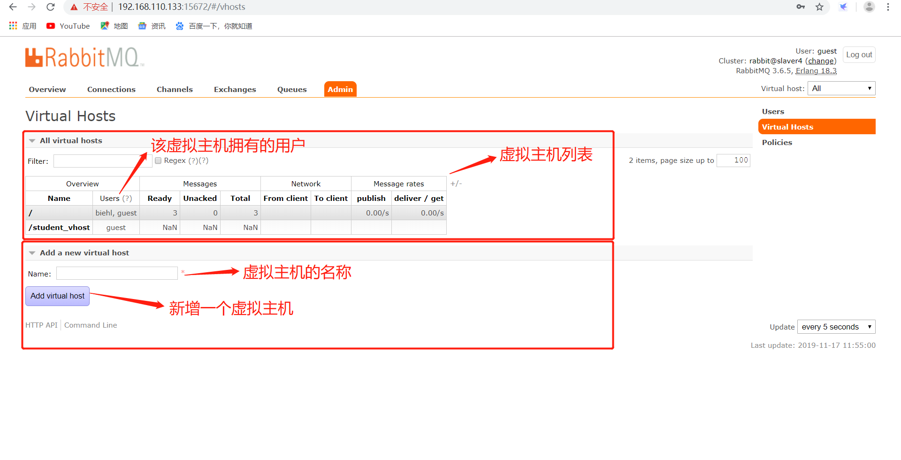The width and height of the screenshot is (901, 460).
Task: Switch to the Channels tab
Action: (x=175, y=89)
